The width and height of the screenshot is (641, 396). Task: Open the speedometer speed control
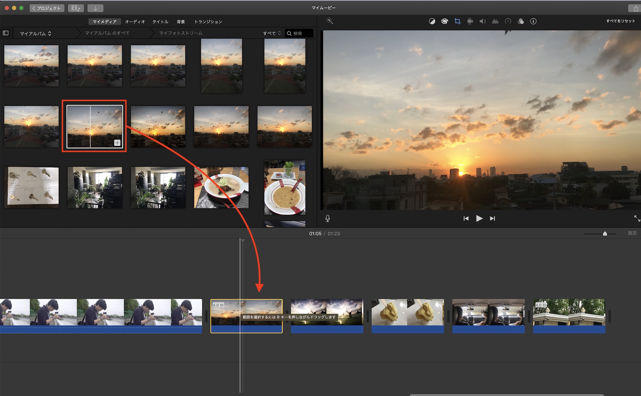tap(508, 21)
